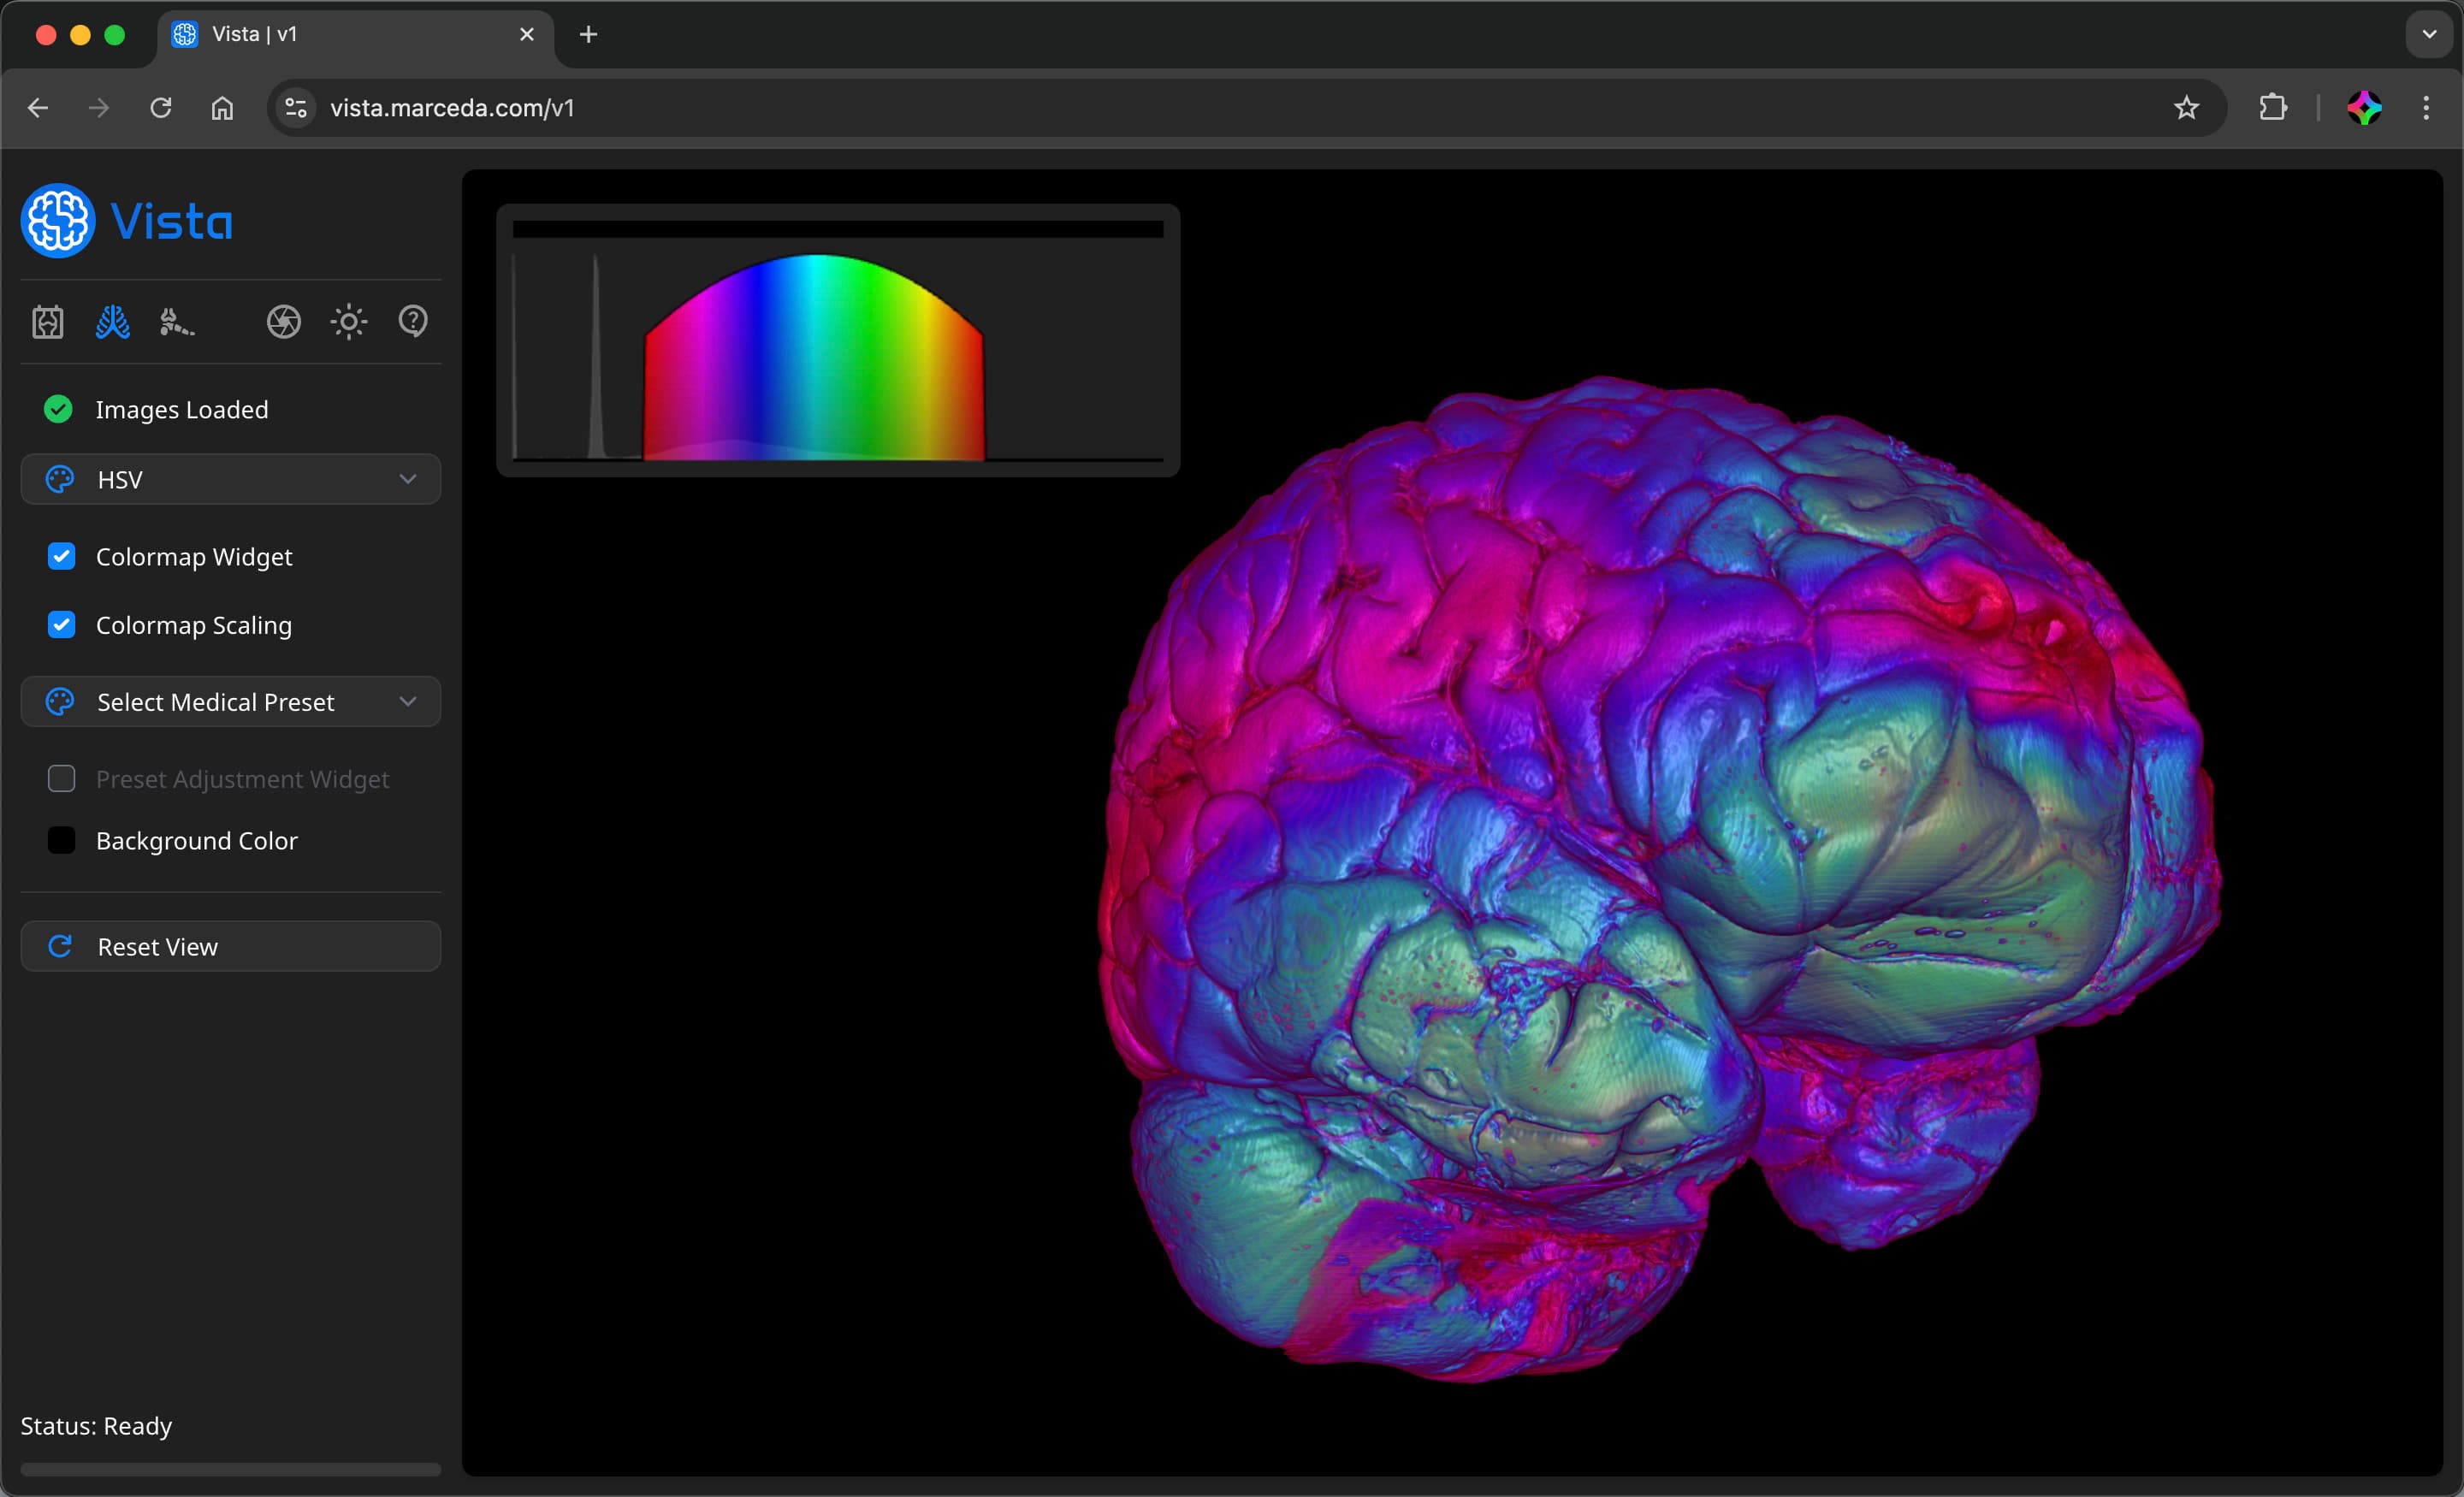
Task: Open the HSV colormap dropdown
Action: click(x=230, y=479)
